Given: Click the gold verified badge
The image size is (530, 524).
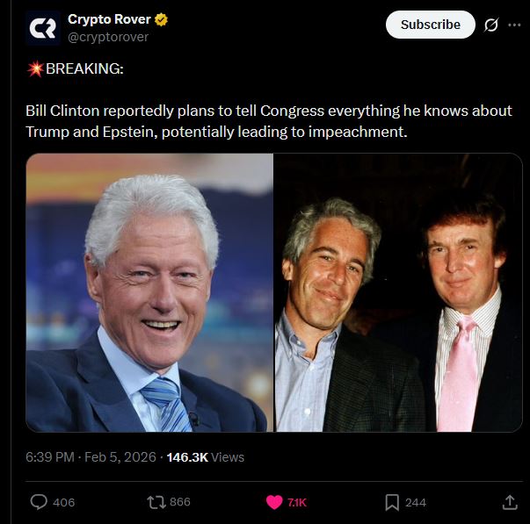Looking at the screenshot, I should (x=161, y=19).
